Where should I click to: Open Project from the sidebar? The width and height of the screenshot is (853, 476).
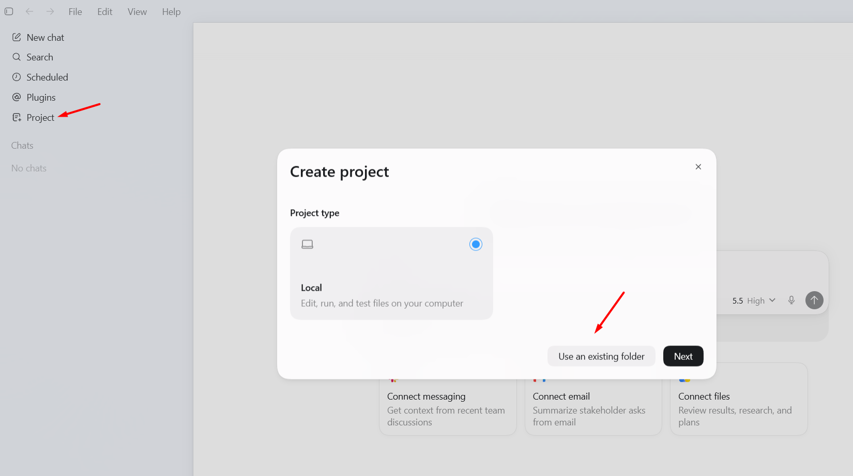40,117
